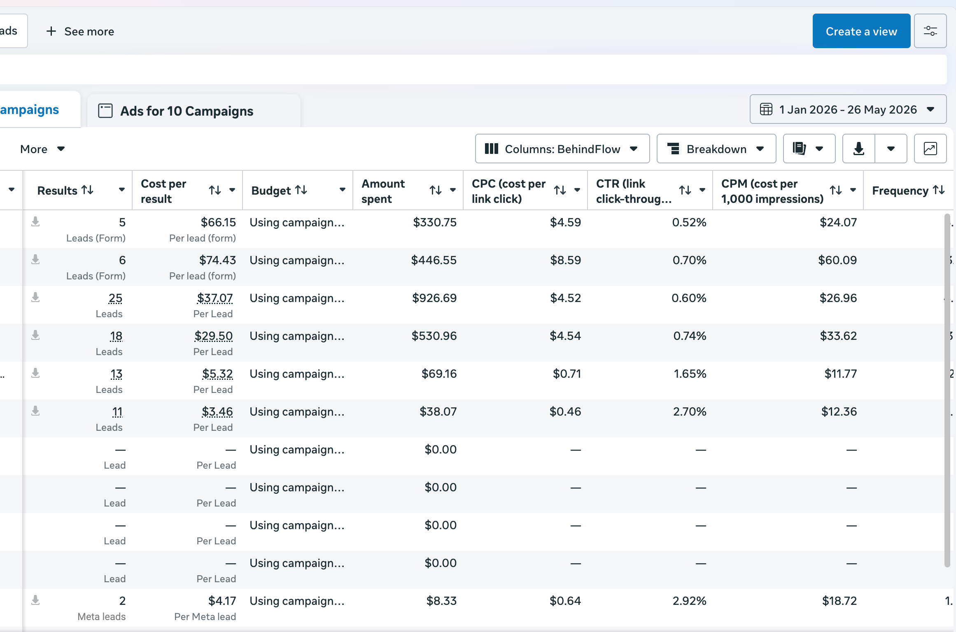The height and width of the screenshot is (632, 956).
Task: Click the 25 Leads result link
Action: [115, 298]
